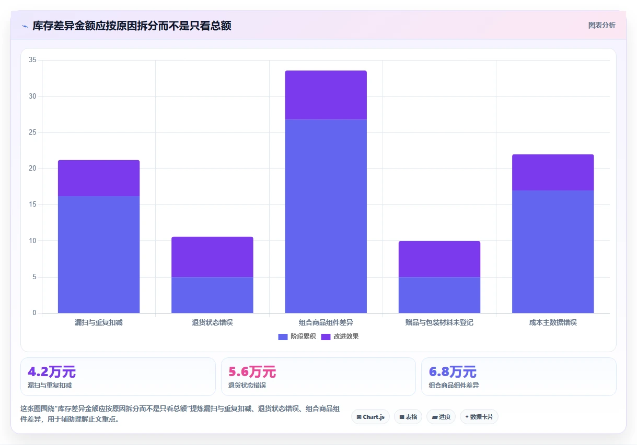
Task: Click the x-axis label 赠品与包装材料未登记
Action: [x=439, y=322]
